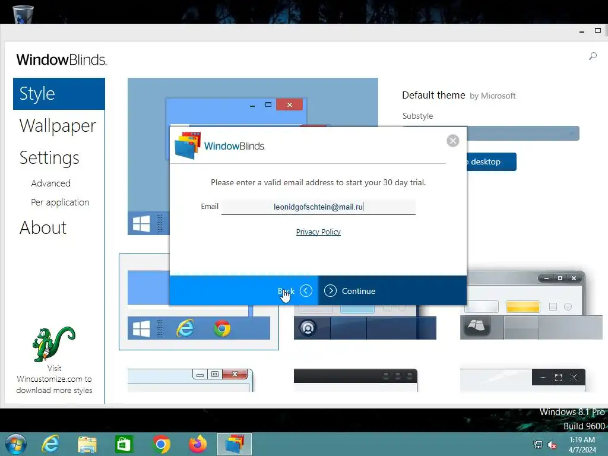Open the Style section in sidebar
This screenshot has height=456, width=608.
click(59, 94)
